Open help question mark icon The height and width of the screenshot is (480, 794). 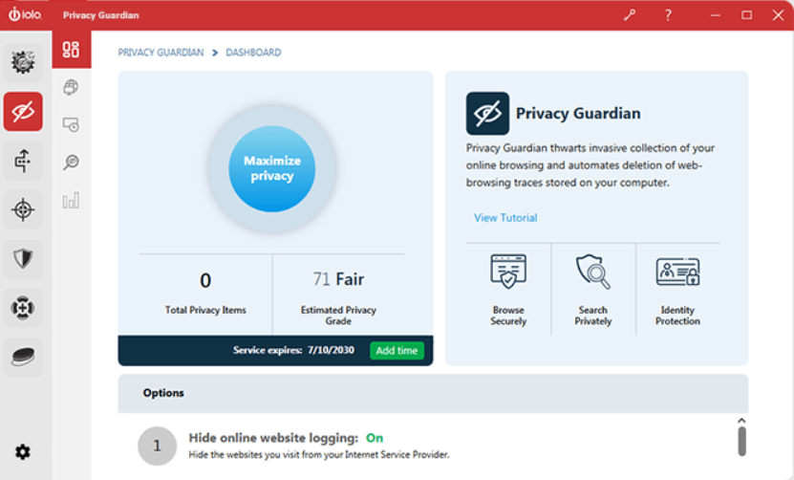coord(668,15)
